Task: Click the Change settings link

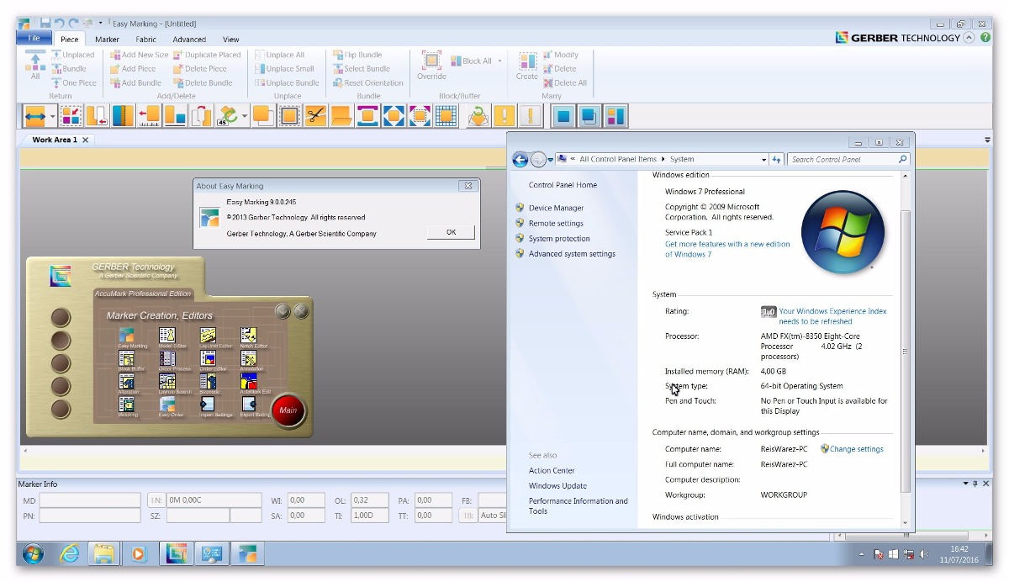Action: [856, 449]
